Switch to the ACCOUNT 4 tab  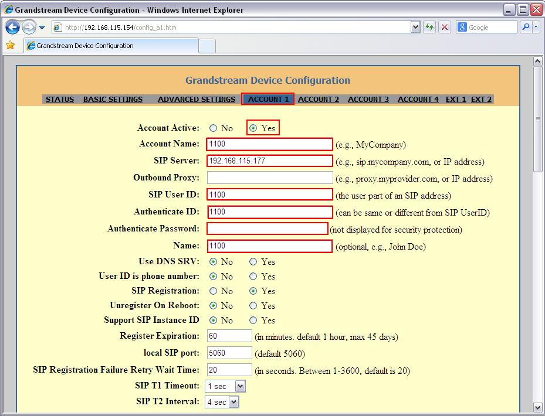418,99
